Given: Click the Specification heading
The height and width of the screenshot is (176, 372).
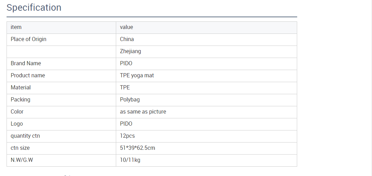Looking at the screenshot, I should [x=34, y=8].
